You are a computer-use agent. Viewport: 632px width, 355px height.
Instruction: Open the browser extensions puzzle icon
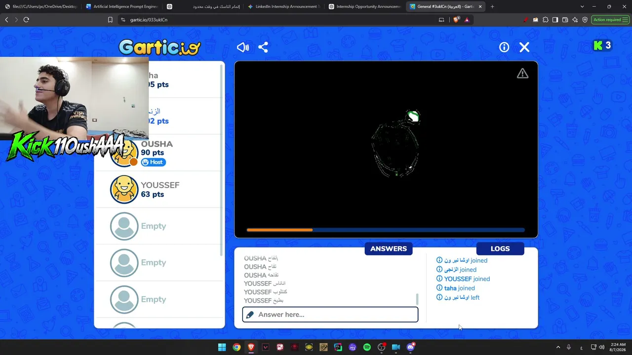pyautogui.click(x=545, y=20)
